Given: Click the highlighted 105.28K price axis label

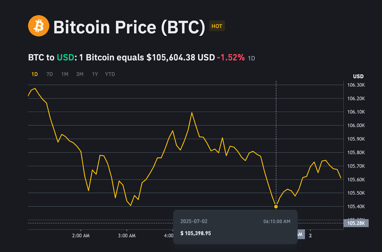Looking at the screenshot, I should tap(355, 223).
